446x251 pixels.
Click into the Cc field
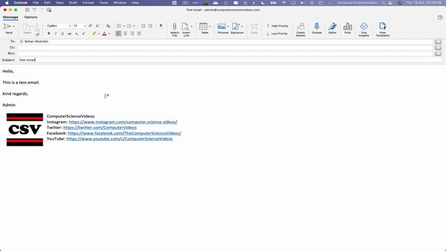pos(225,47)
